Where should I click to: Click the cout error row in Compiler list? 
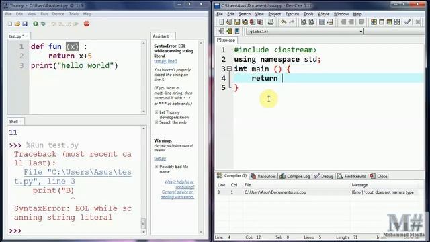318,192
